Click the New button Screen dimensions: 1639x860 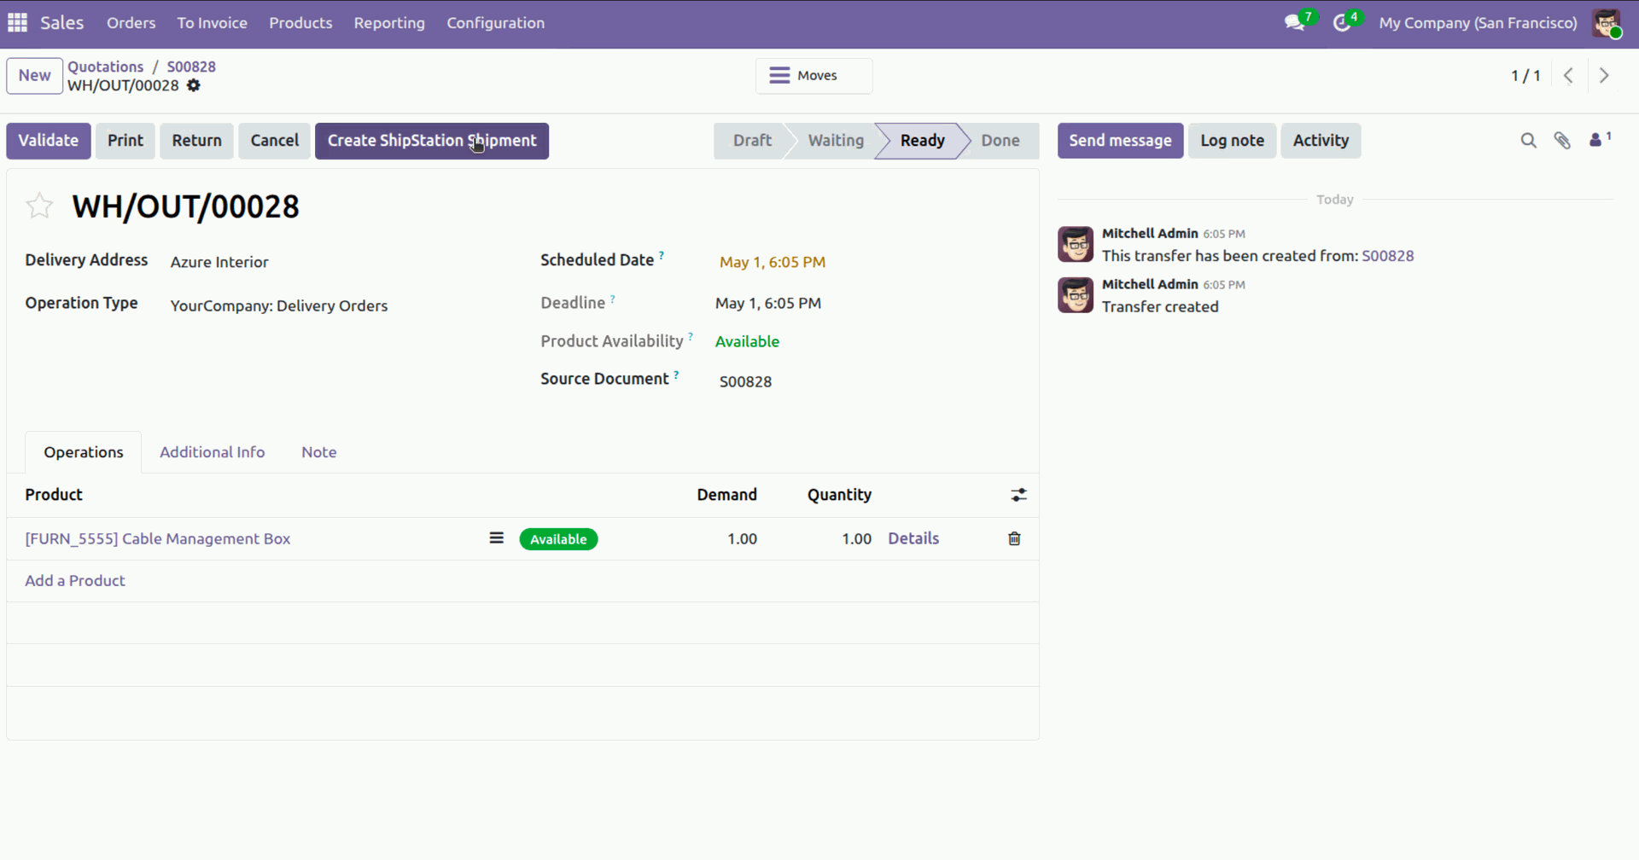[35, 75]
